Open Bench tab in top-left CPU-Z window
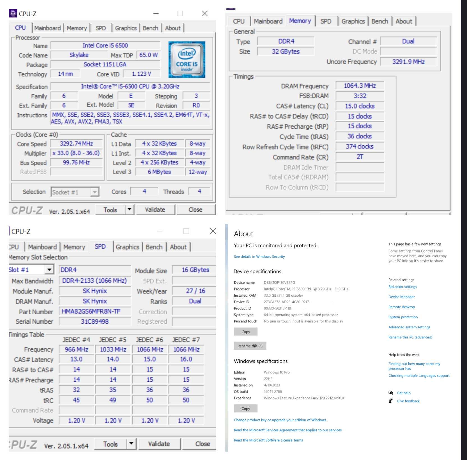 151,28
